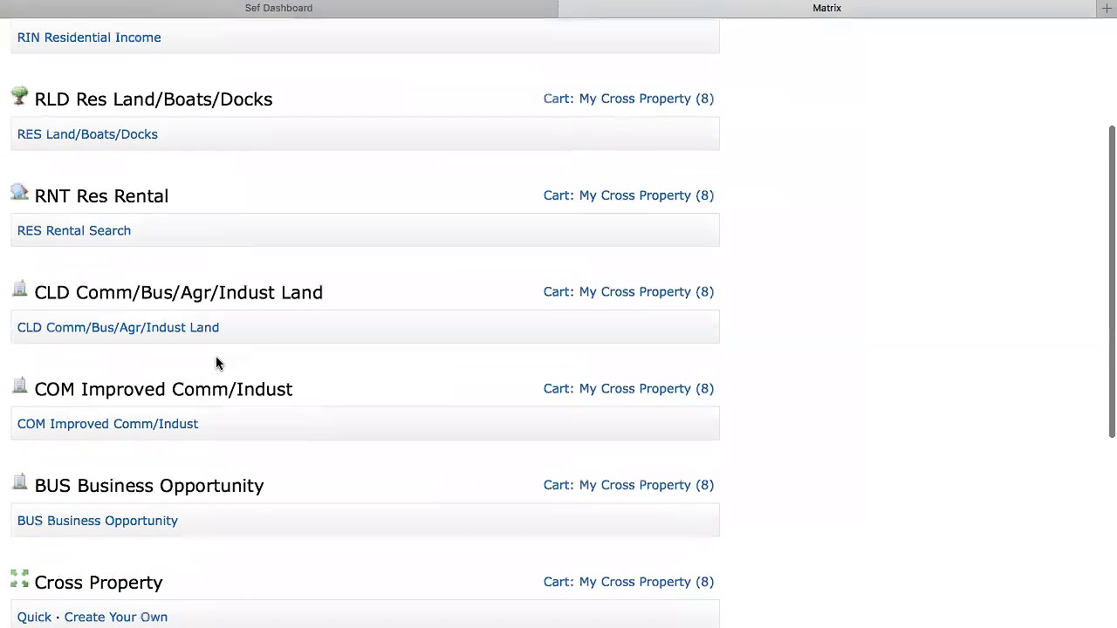
Task: Open the RIN Residential Income search link
Action: point(89,38)
